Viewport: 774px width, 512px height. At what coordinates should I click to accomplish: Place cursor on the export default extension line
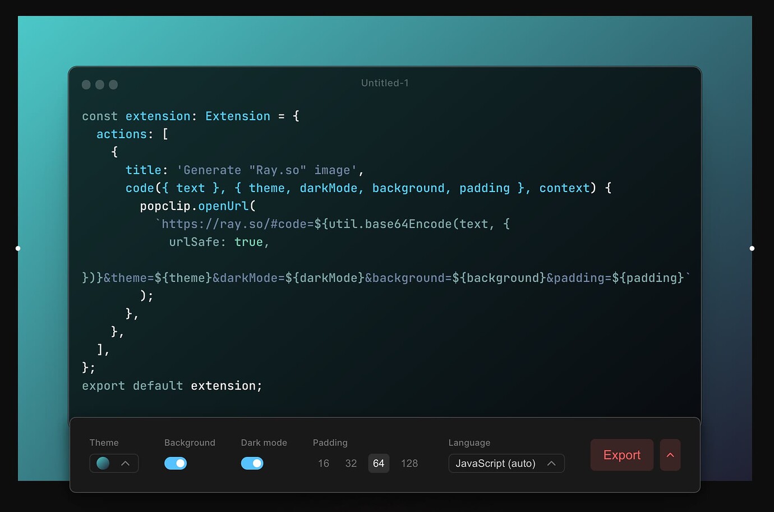tap(172, 386)
